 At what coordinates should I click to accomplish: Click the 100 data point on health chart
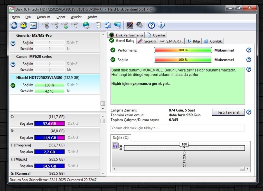point(184,147)
